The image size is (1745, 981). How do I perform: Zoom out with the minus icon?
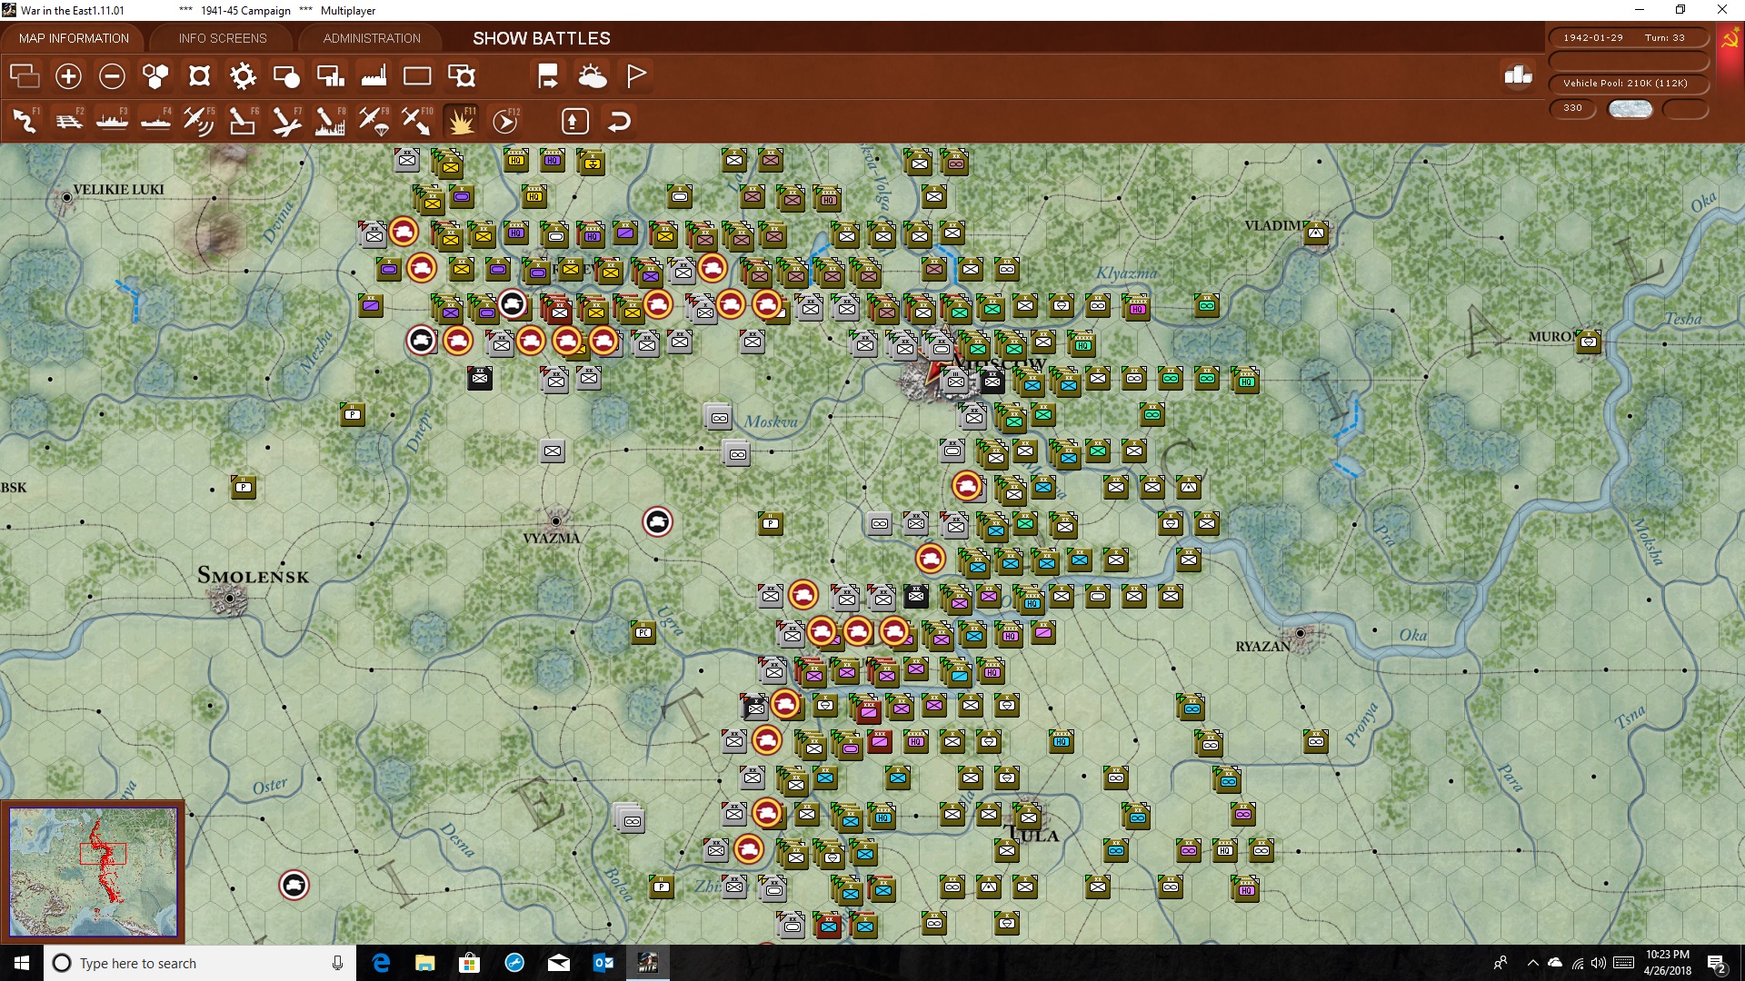pos(112,76)
